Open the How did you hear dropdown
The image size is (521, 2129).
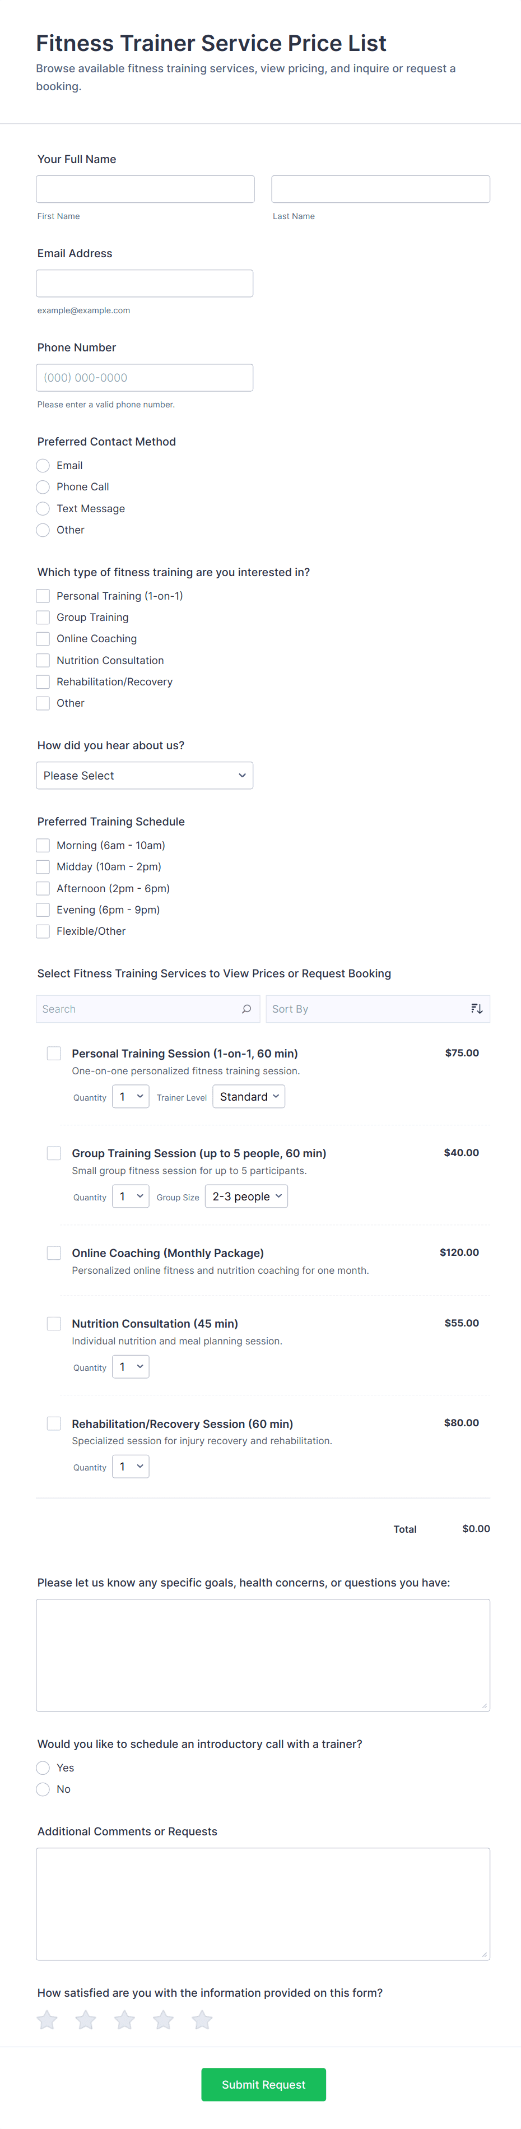pos(145,775)
